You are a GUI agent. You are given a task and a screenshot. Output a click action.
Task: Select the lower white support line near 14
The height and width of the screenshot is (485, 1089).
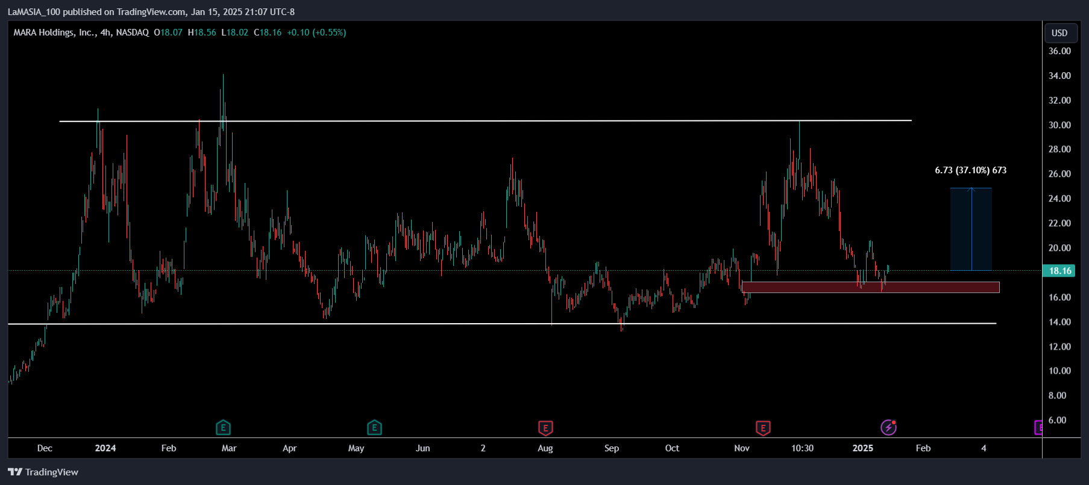(x=502, y=324)
